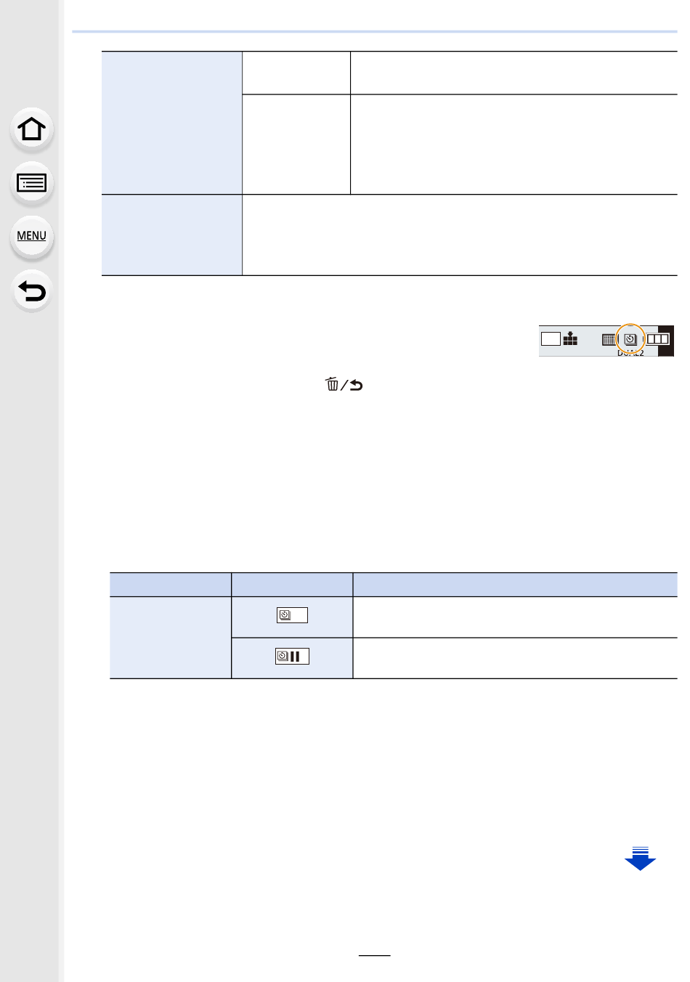Select the circled time lapse shot icon
690x982 pixels.
(630, 339)
